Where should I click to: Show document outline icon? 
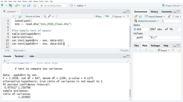[x=128, y=16]
